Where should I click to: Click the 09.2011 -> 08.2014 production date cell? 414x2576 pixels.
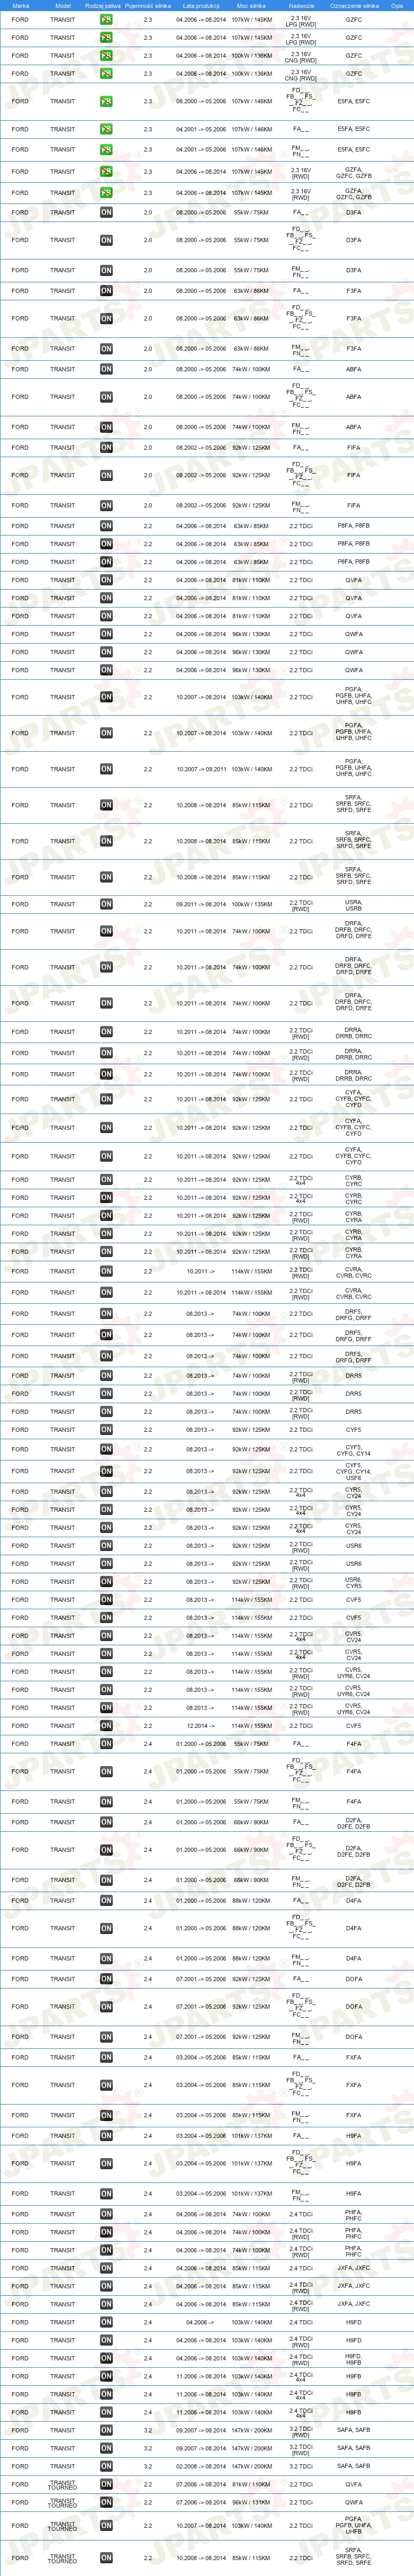click(x=201, y=904)
